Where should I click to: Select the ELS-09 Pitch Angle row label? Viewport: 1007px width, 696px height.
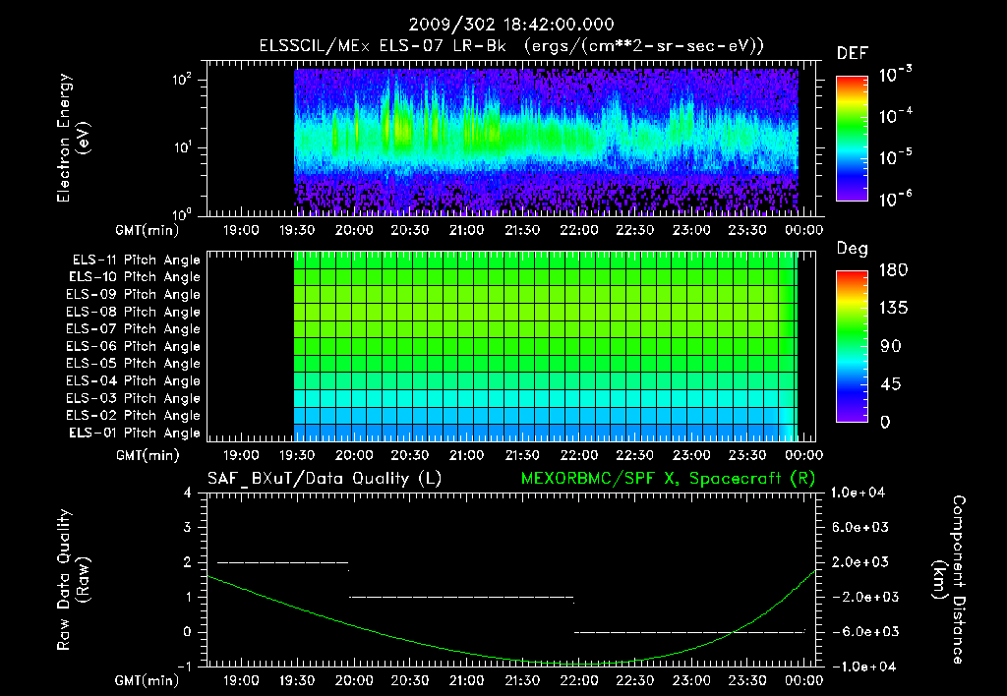(133, 295)
